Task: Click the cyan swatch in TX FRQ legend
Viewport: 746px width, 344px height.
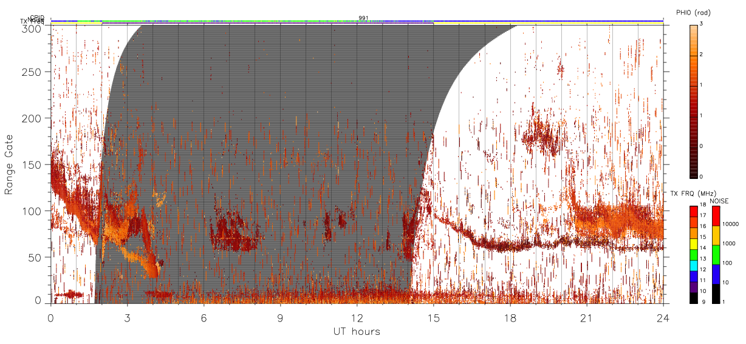Action: coord(693,266)
